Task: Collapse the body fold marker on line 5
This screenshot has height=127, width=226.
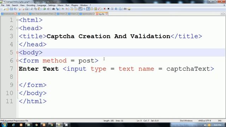Action: click(17, 53)
